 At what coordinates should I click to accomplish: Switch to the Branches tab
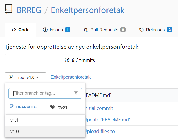(x=23, y=107)
